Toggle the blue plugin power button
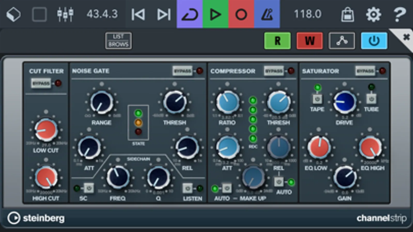Viewport: 413px width, 232px height. pos(374,41)
